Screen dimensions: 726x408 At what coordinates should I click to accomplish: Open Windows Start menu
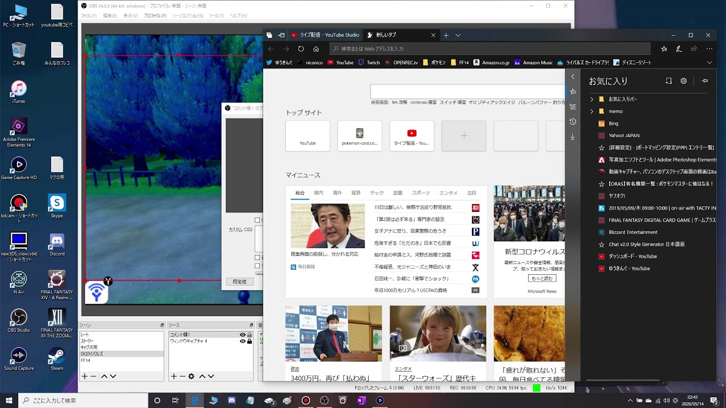click(9, 400)
